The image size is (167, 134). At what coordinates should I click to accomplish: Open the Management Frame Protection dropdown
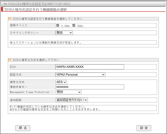69,92
